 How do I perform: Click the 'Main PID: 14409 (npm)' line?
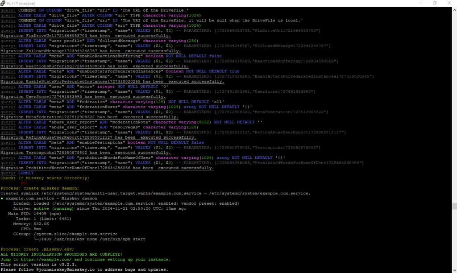35,214
